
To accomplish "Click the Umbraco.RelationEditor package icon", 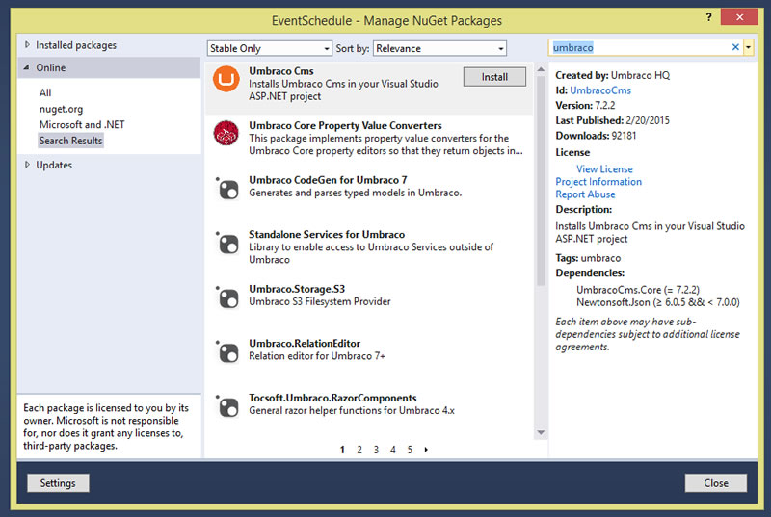I will (227, 351).
